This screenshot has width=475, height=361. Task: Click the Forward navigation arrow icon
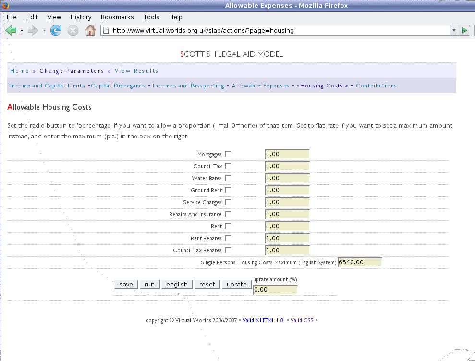click(33, 30)
